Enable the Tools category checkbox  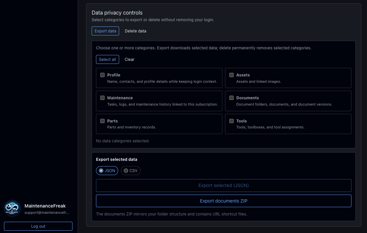coord(231,121)
